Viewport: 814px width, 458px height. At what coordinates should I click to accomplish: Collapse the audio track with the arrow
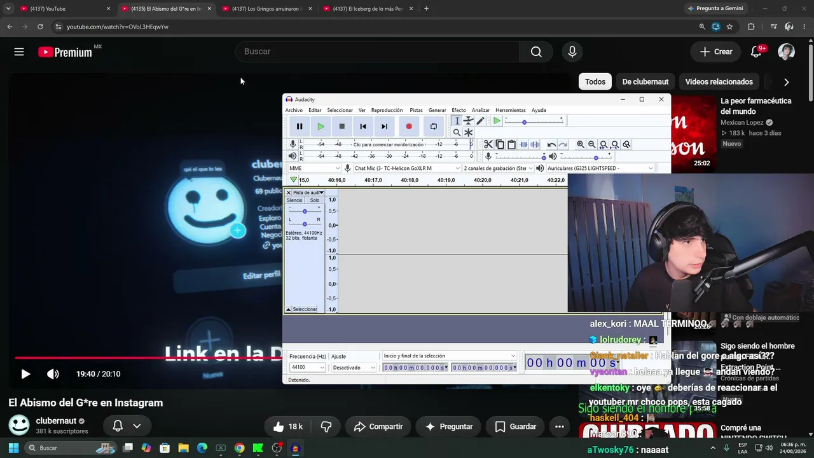tap(289, 309)
